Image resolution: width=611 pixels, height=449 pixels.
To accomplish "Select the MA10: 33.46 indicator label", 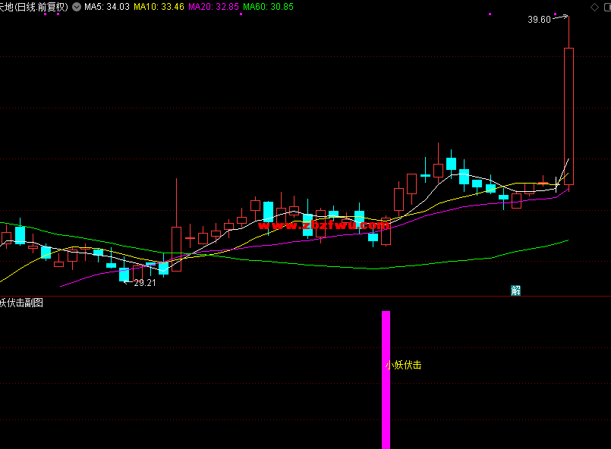I will (159, 7).
